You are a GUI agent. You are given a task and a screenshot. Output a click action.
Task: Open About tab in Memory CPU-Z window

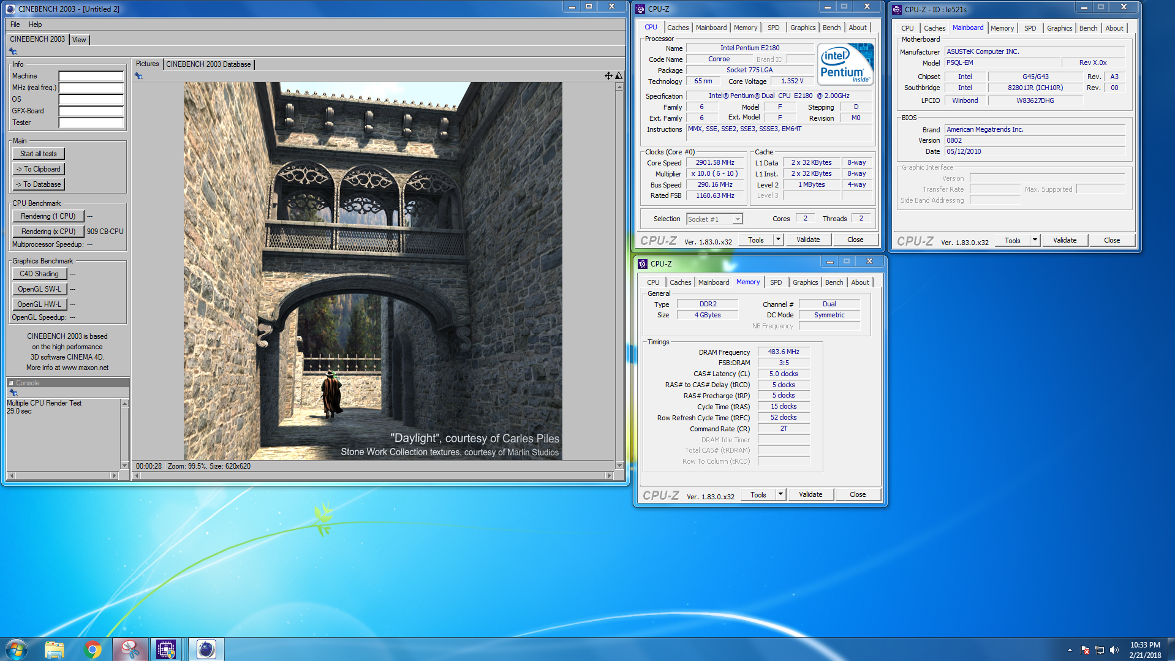pyautogui.click(x=860, y=282)
